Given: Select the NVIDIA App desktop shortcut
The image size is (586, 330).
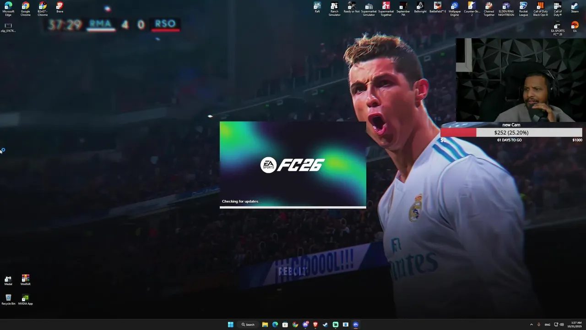Looking at the screenshot, I should point(25,300).
